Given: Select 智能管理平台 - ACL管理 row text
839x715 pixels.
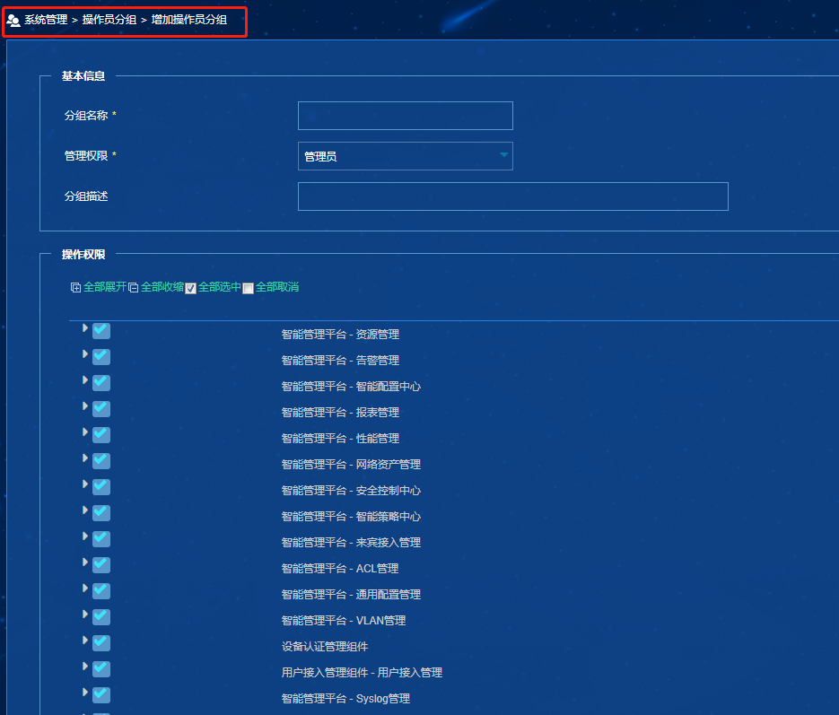Looking at the screenshot, I should pyautogui.click(x=340, y=569).
